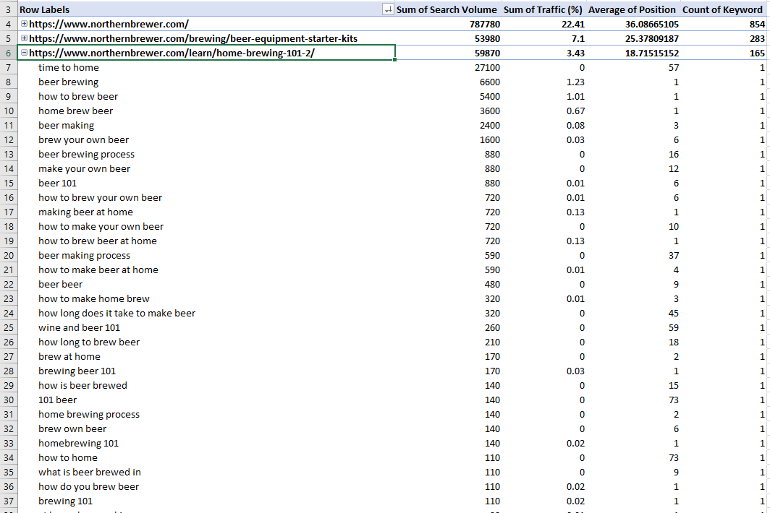This screenshot has width=770, height=513.
Task: Click the Count of Keyword header cell
Action: 722,9
